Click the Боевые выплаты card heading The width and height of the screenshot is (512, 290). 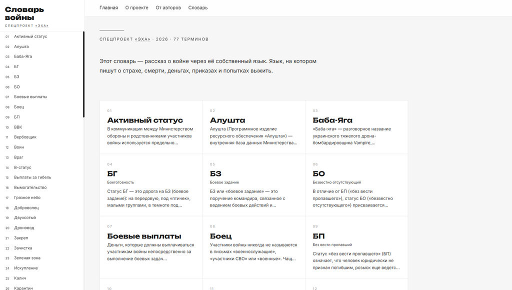point(144,236)
